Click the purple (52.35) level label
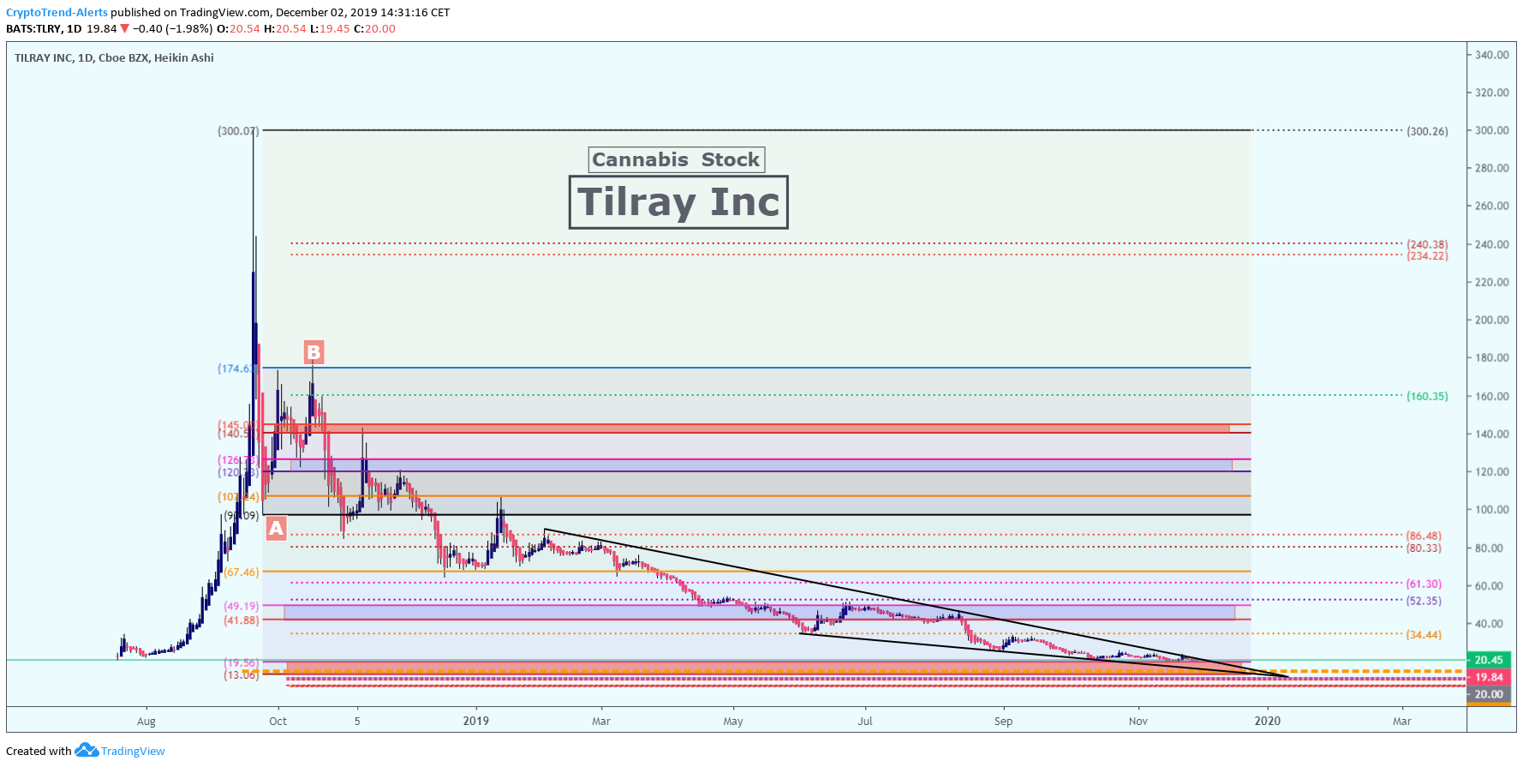This screenshot has width=1523, height=767. (1424, 601)
